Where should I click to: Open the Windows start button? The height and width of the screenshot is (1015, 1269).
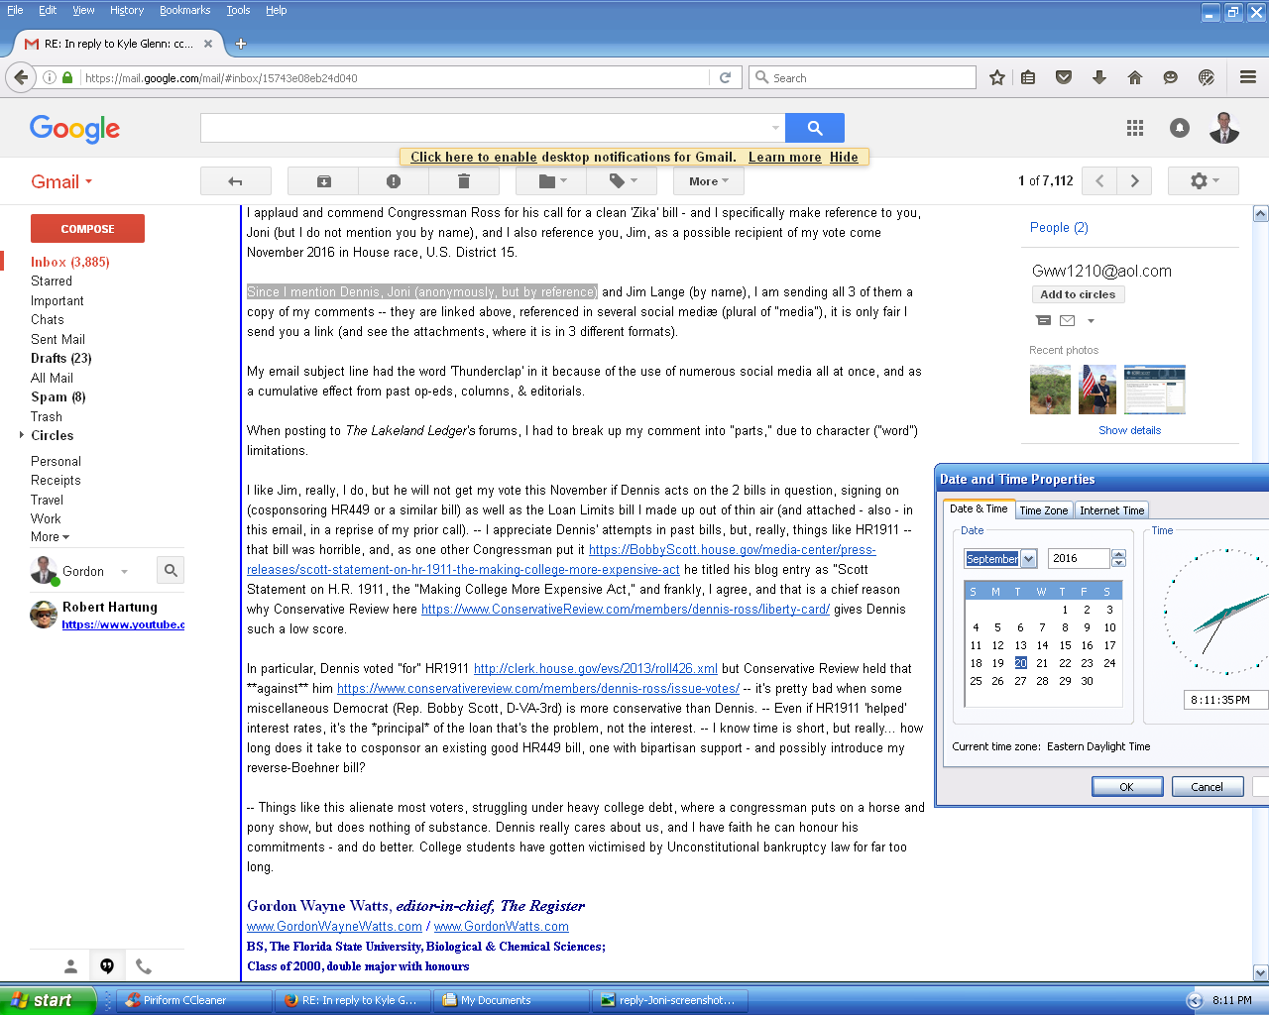[x=47, y=1000]
